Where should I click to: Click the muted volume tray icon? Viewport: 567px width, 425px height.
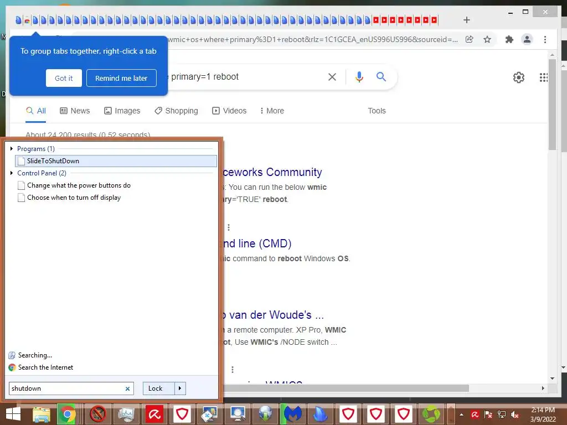click(x=516, y=414)
